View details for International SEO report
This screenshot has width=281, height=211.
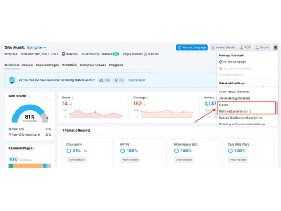tap(184, 160)
